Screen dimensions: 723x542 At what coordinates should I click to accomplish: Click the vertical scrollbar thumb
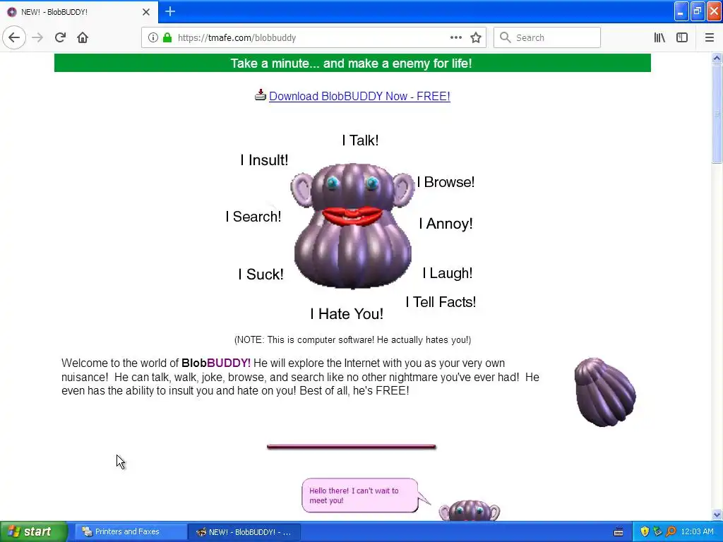pyautogui.click(x=717, y=114)
